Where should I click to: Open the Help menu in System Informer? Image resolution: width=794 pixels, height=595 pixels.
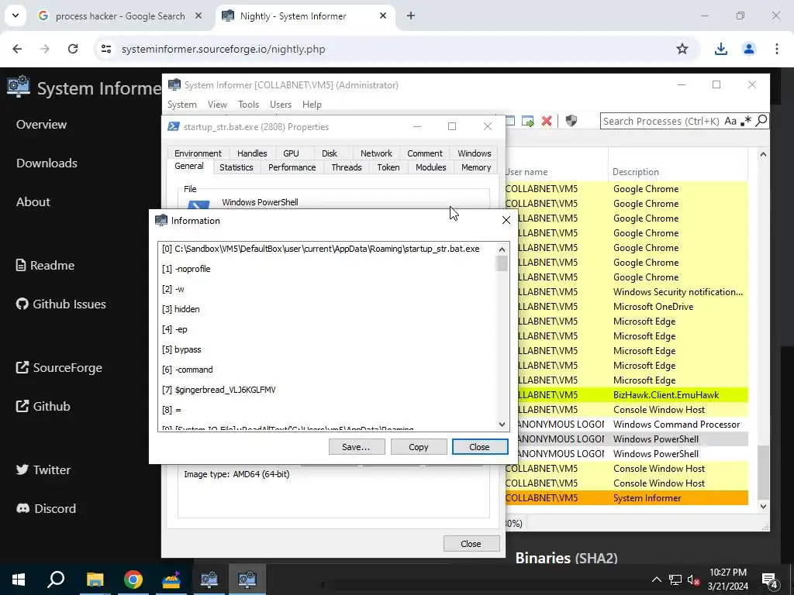312,105
